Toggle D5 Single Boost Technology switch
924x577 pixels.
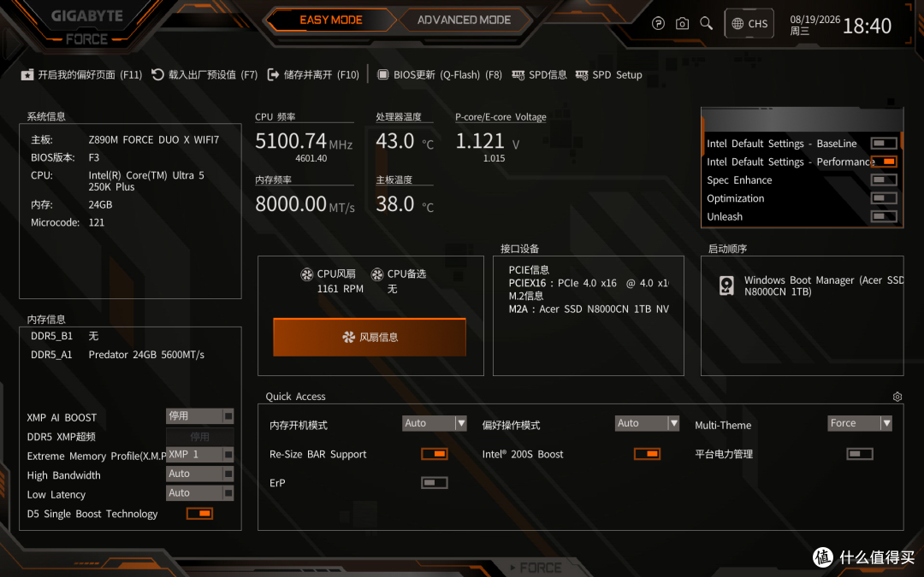tap(199, 514)
